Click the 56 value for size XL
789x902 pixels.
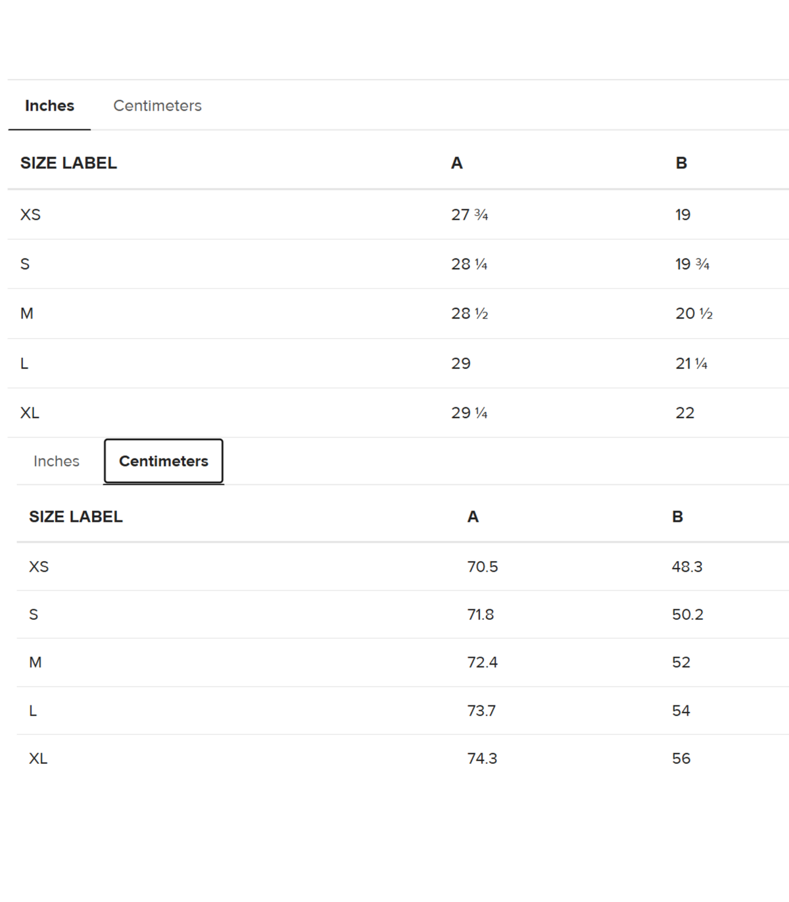point(681,759)
